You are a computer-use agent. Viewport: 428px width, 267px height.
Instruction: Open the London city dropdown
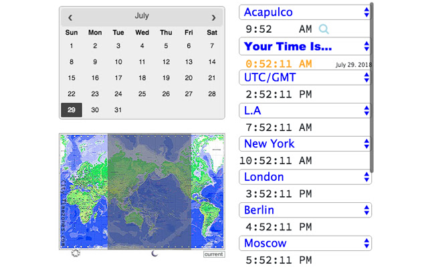click(305, 177)
